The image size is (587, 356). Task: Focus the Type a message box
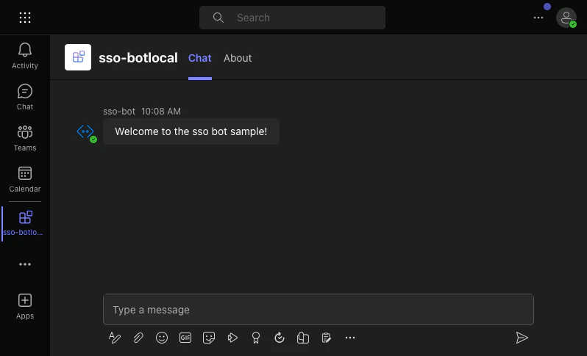tap(319, 309)
